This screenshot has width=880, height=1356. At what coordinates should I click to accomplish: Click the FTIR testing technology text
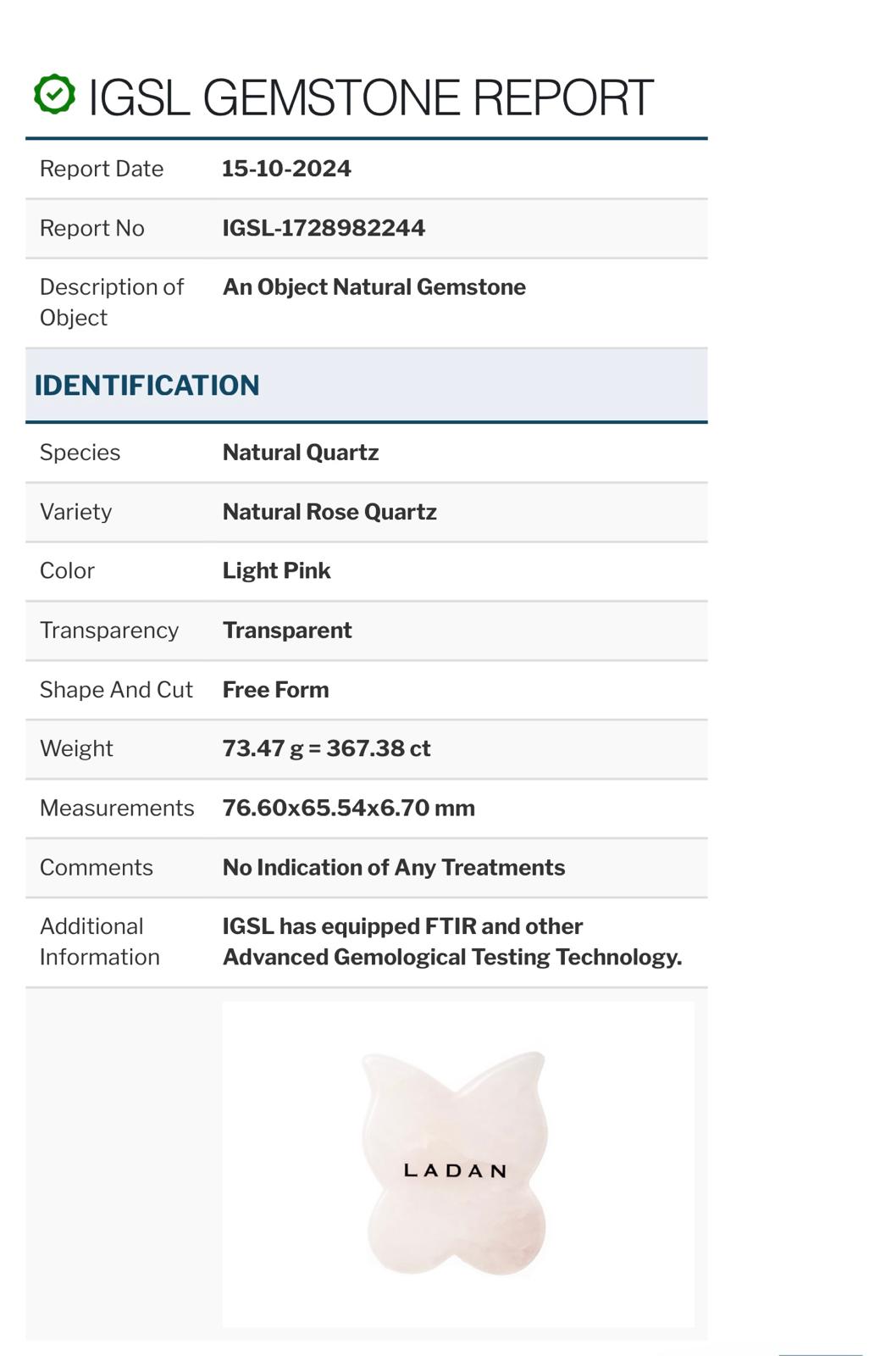pyautogui.click(x=451, y=942)
